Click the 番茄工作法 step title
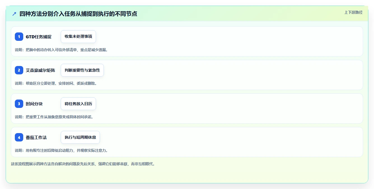The width and height of the screenshot is (374, 189). coord(36,137)
